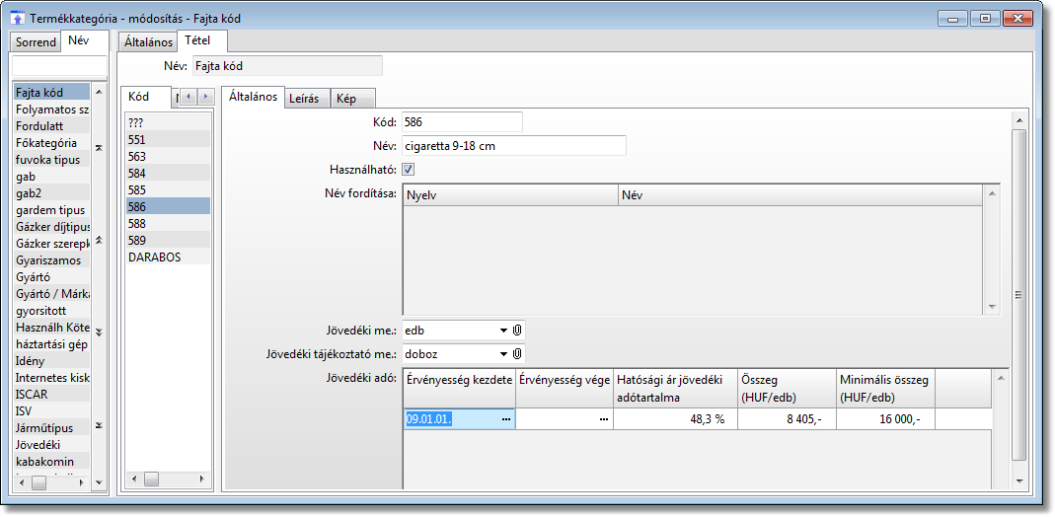Select the ??? entry in code list
The height and width of the screenshot is (517, 1055).
[168, 123]
